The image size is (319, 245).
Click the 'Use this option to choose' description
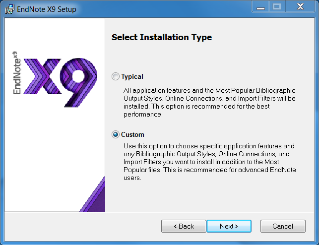pyautogui.click(x=209, y=162)
